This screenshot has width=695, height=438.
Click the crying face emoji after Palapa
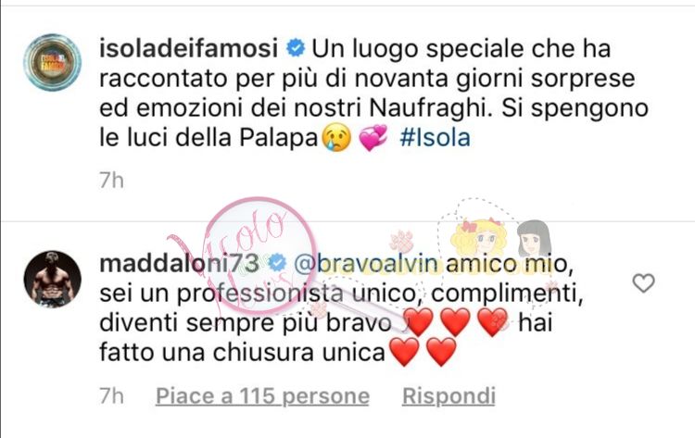[x=336, y=137]
